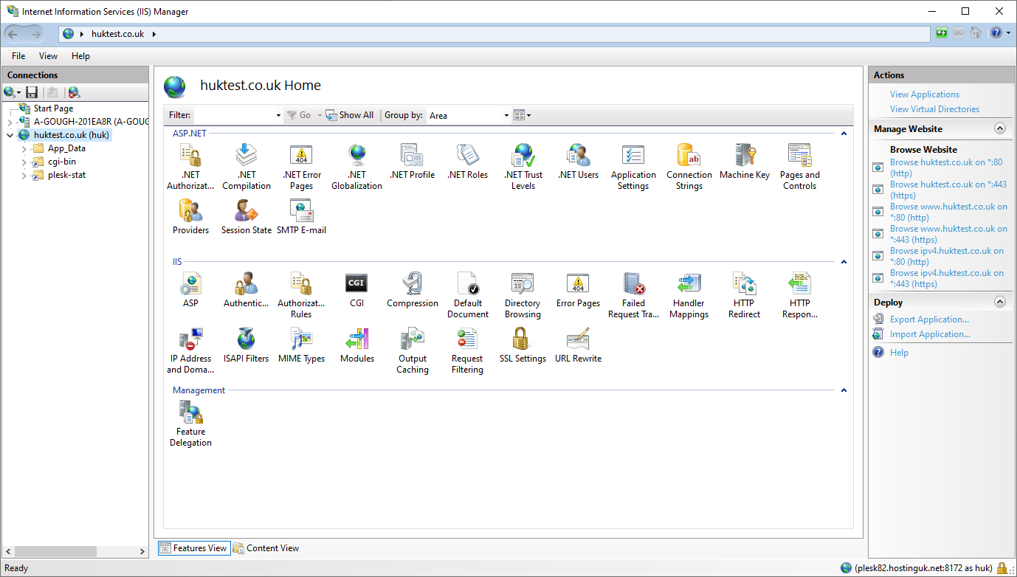Collapse the Deploy actions section
1017x577 pixels.
(x=1000, y=302)
